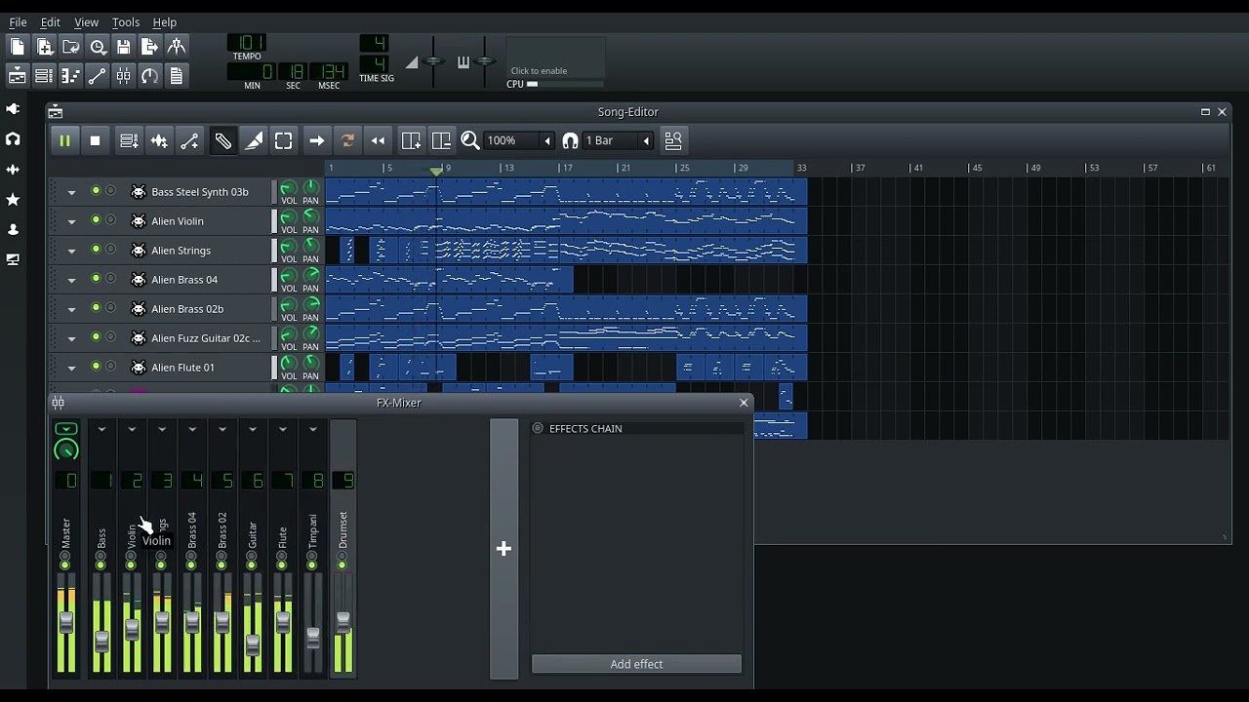Select the edit mode selection tool
Image resolution: width=1249 pixels, height=702 pixels.
point(283,140)
